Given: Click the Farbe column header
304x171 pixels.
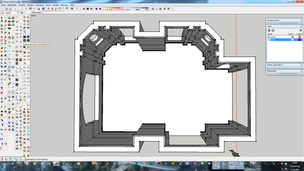Looking at the screenshot, I should (299, 34).
